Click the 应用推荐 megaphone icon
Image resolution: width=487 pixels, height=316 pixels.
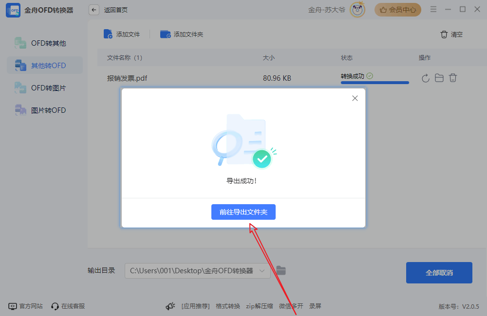170,306
